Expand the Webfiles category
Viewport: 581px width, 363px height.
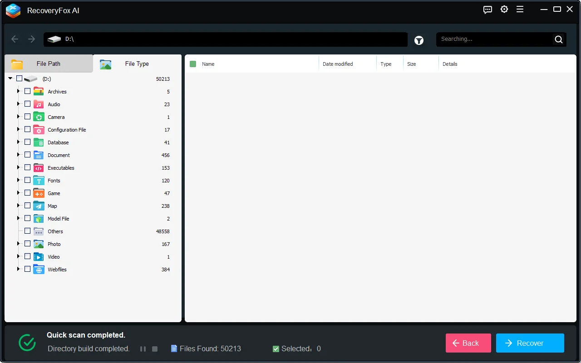pos(19,269)
